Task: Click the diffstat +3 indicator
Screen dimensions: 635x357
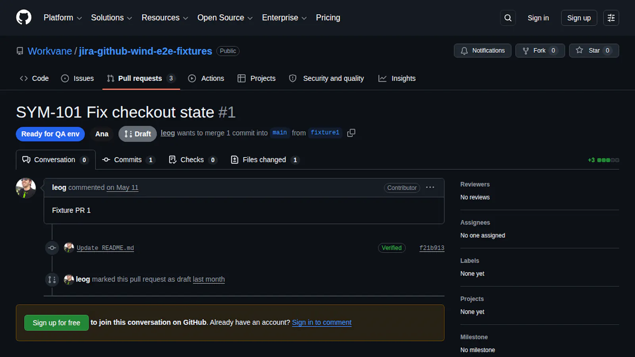Action: [x=603, y=160]
